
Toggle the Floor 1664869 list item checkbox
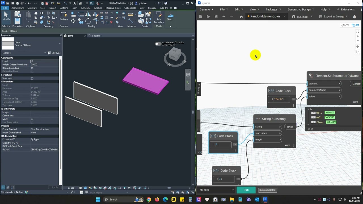[x=313, y=122]
